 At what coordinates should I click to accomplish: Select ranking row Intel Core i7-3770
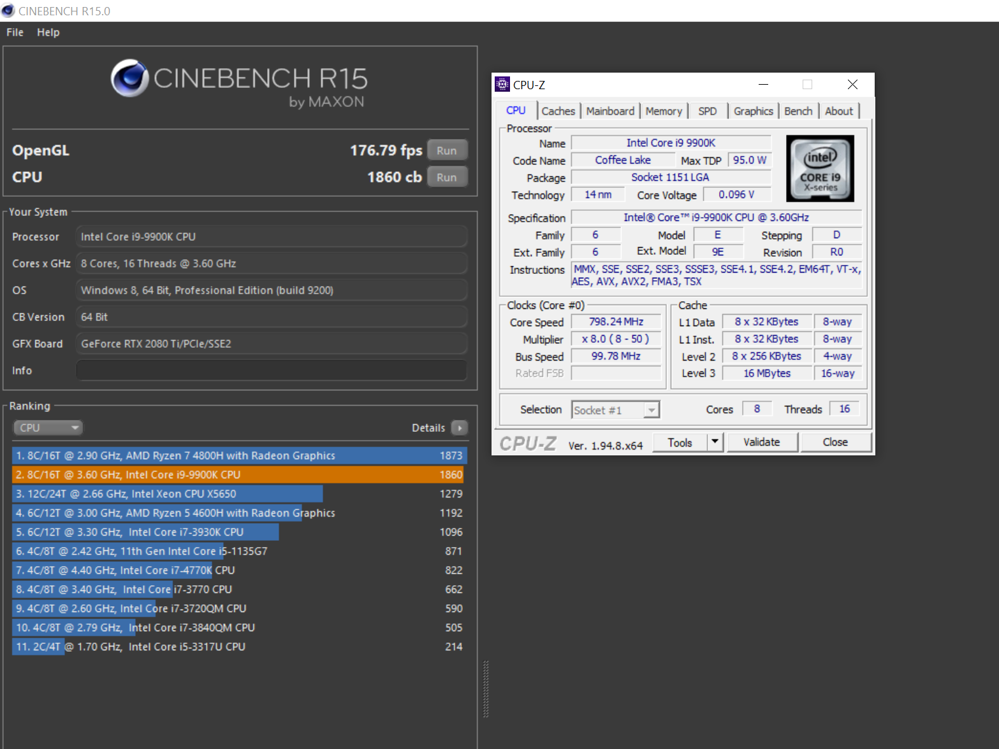[x=240, y=589]
